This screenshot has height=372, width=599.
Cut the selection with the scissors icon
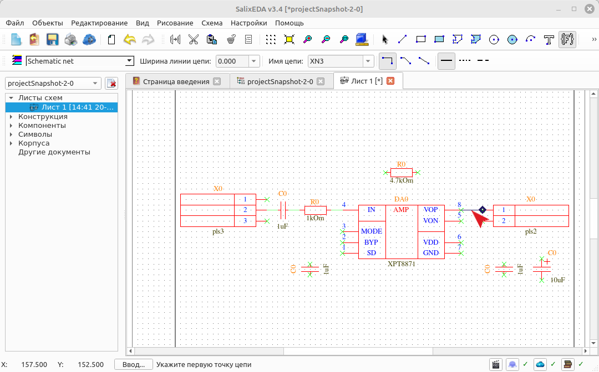tap(194, 39)
